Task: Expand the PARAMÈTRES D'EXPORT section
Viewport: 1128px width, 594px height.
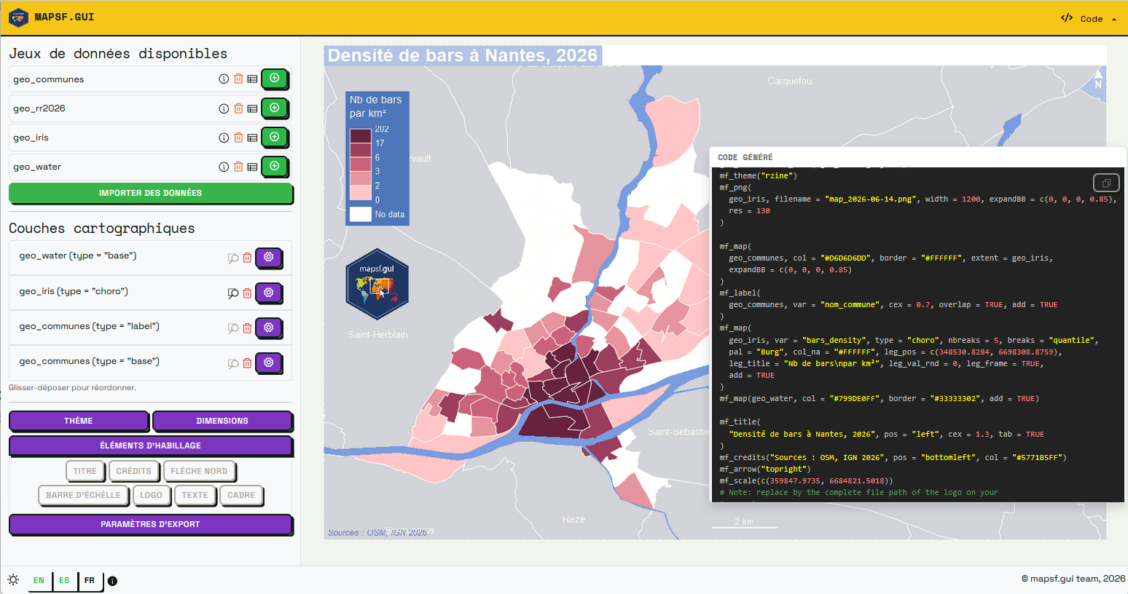Action: tap(150, 524)
